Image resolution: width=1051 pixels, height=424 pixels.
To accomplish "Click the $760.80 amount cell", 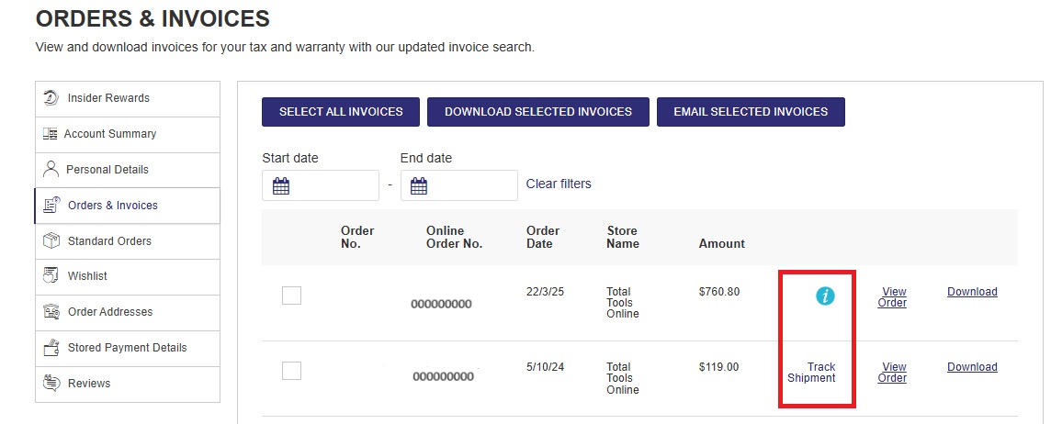I will (719, 291).
